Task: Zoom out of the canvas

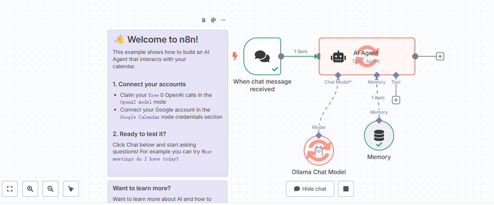Action: (50, 189)
